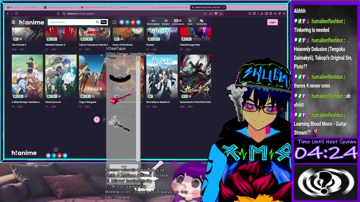Toggle the EN/JP Anime Name switch
The height and width of the screenshot is (202, 360).
click(178, 22)
